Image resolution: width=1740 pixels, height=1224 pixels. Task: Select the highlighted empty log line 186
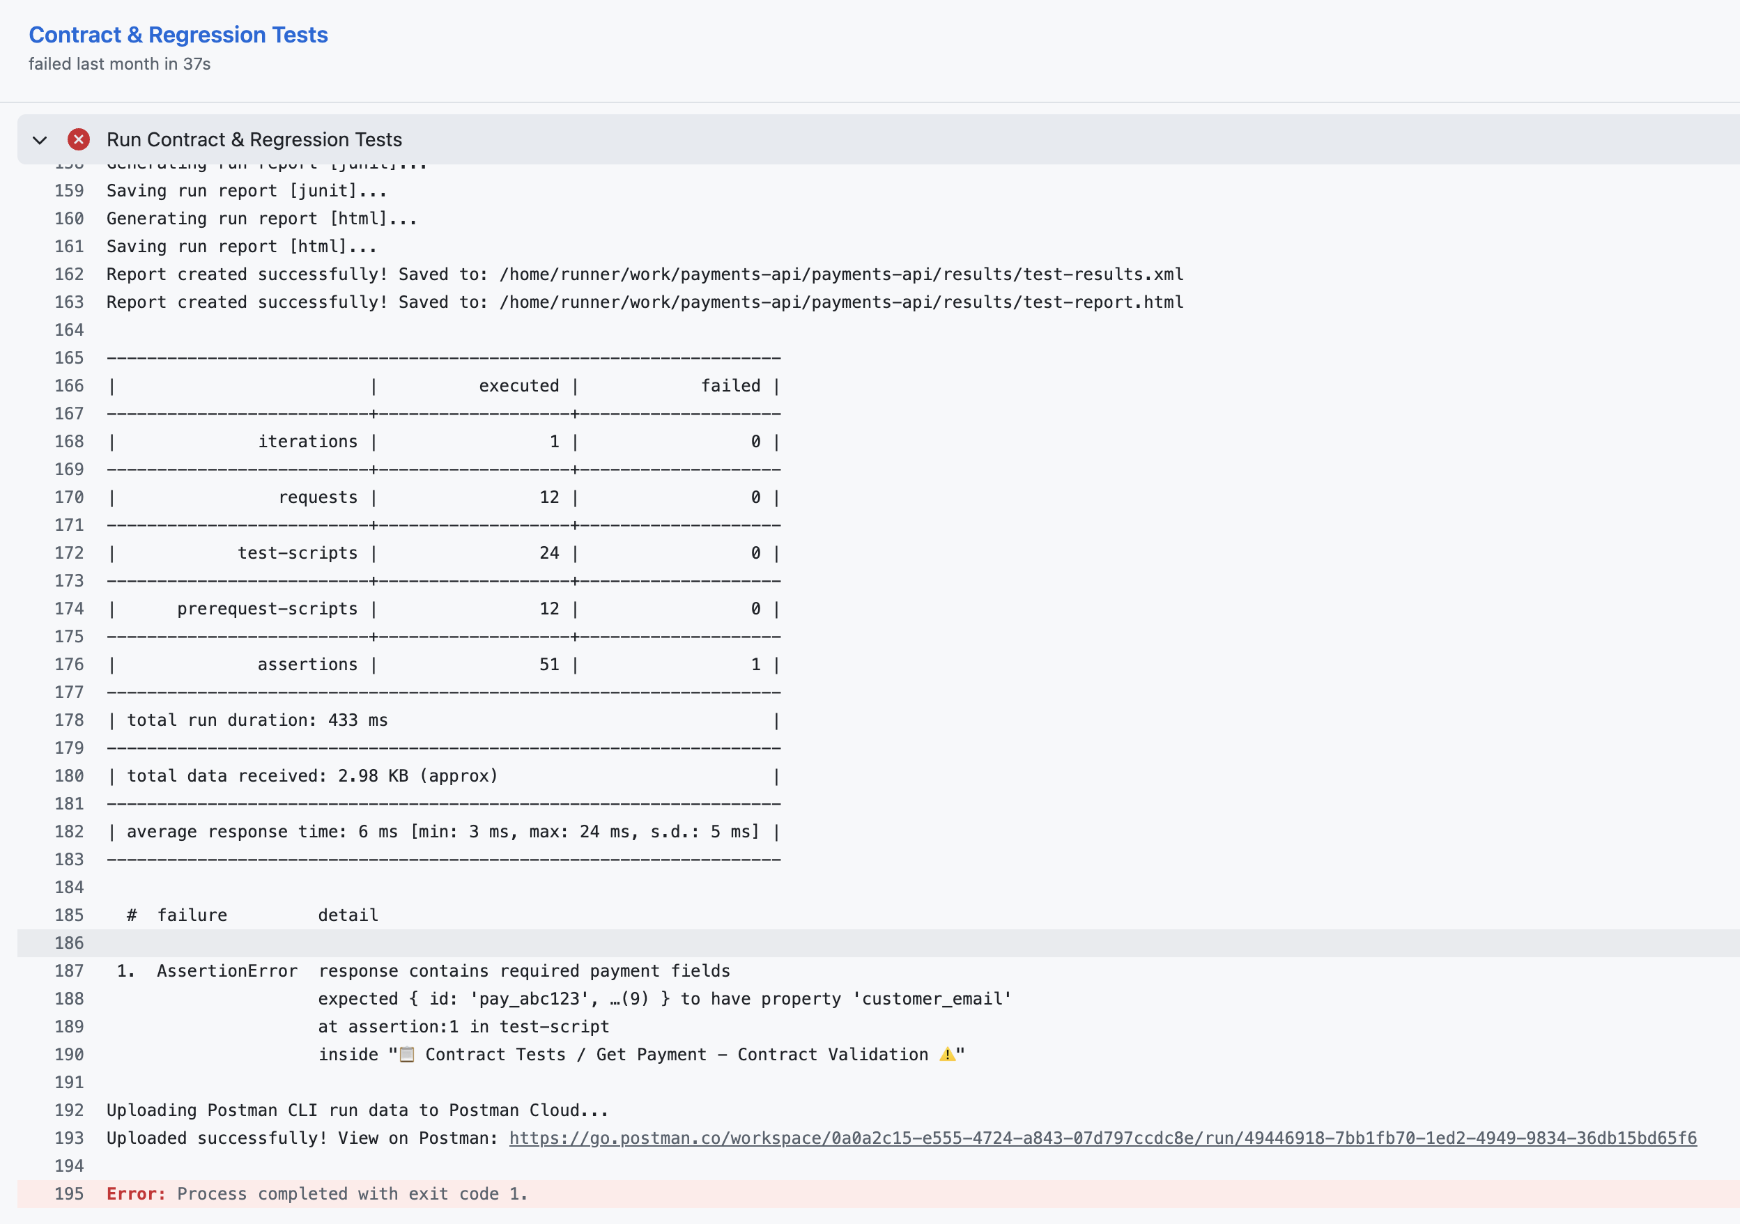(x=878, y=943)
